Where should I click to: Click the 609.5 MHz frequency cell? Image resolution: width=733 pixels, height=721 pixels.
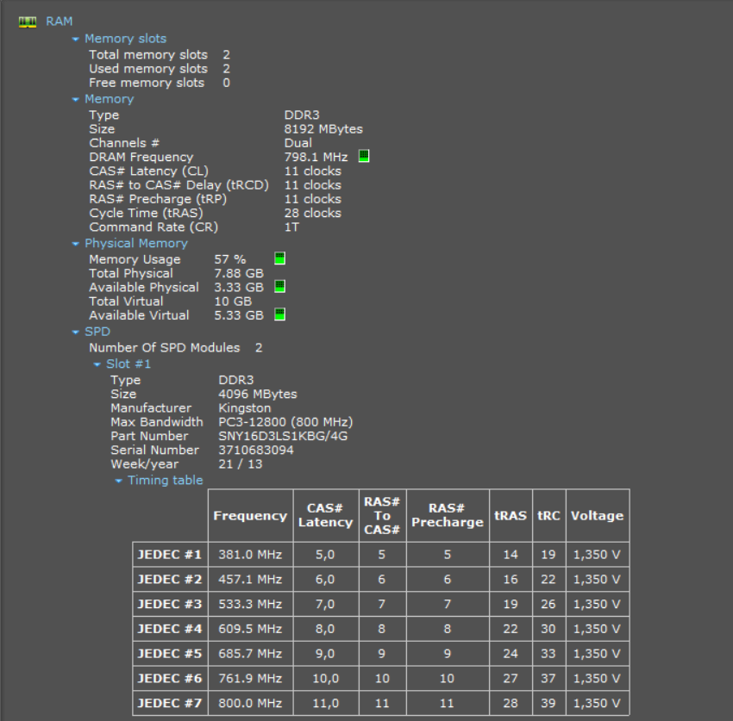click(251, 629)
